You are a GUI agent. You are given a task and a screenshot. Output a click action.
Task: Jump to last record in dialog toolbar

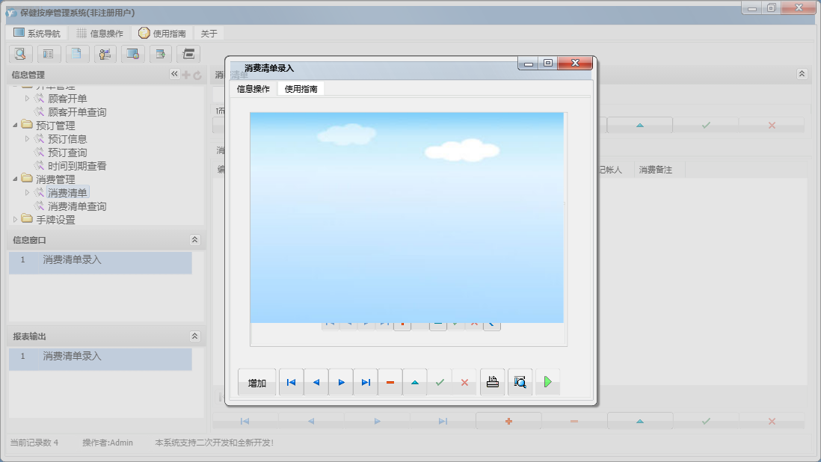coord(366,382)
